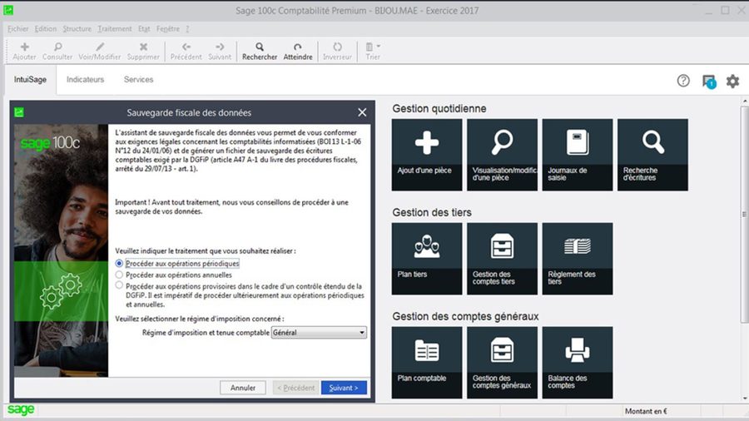The width and height of the screenshot is (749, 421).
Task: Select Procéder aux opérations provisoires radio
Action: (x=119, y=285)
